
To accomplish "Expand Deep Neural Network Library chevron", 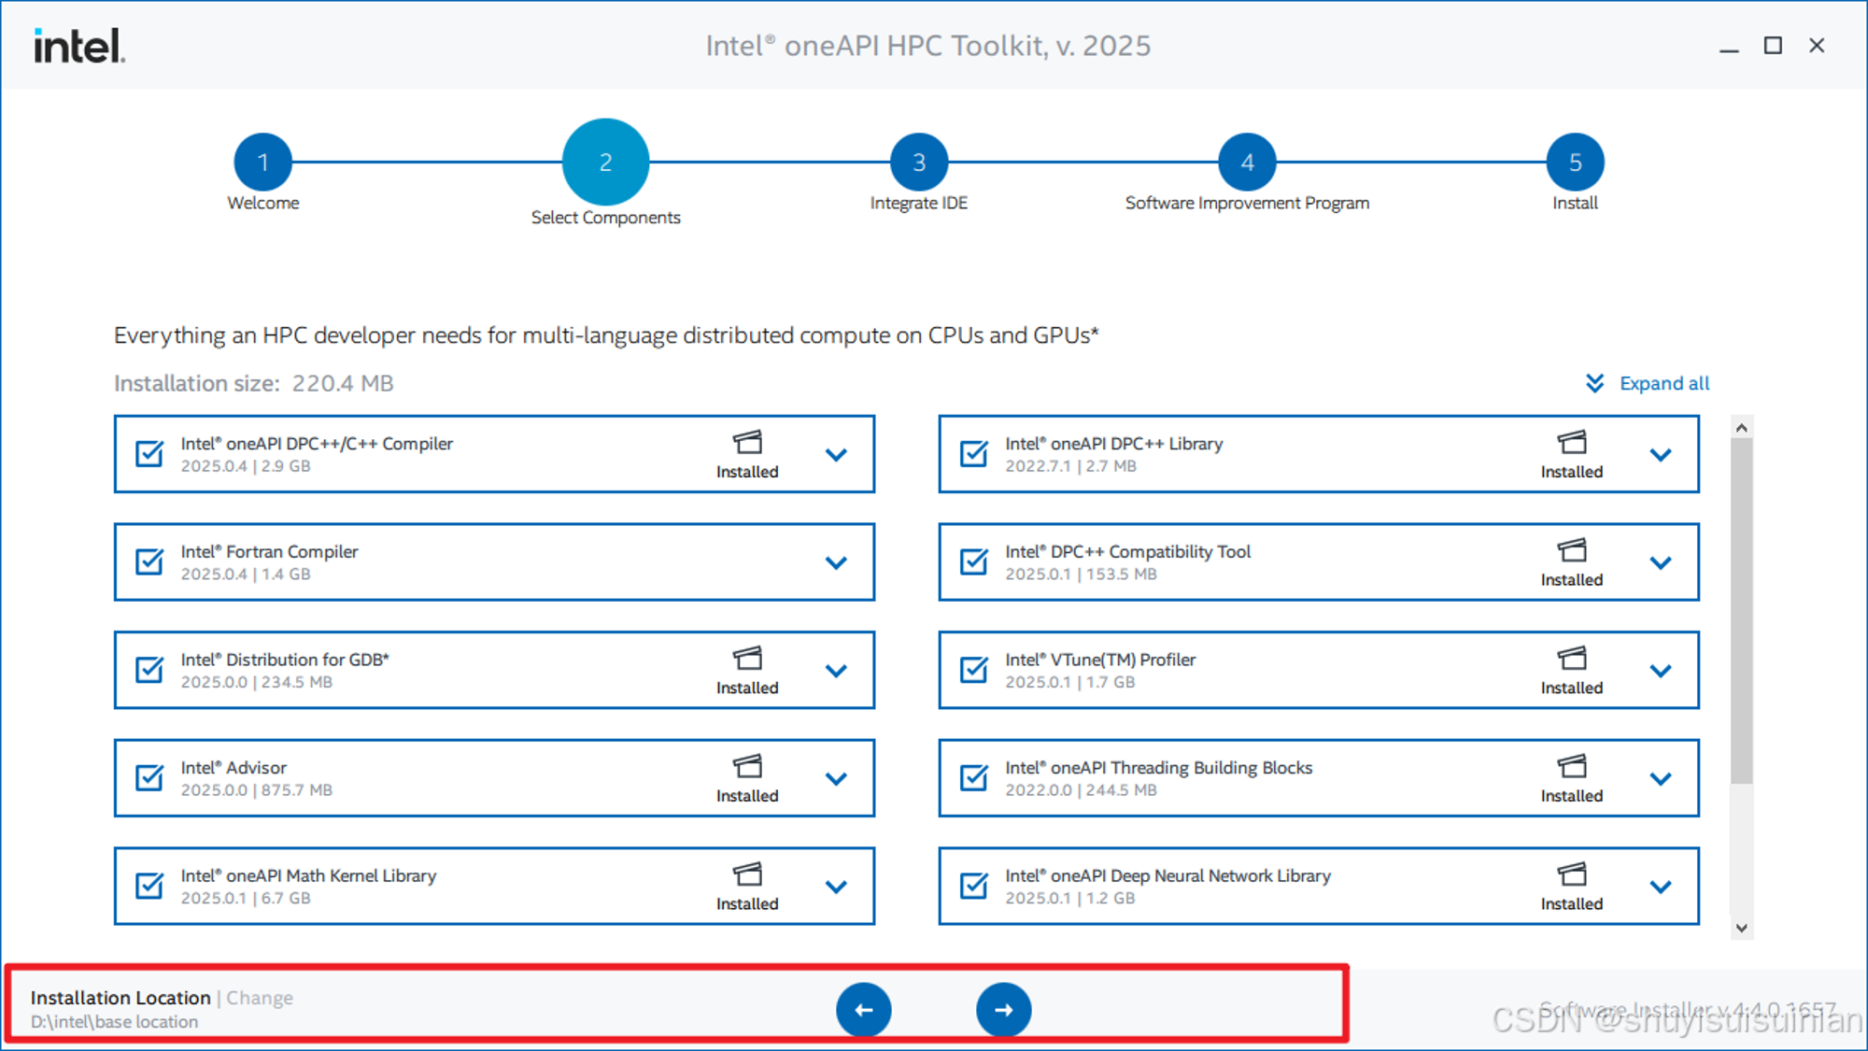I will (x=1660, y=887).
